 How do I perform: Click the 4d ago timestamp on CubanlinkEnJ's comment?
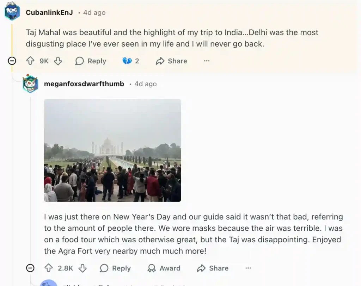click(94, 12)
